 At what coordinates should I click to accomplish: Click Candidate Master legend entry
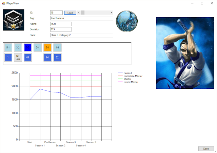[130, 76]
